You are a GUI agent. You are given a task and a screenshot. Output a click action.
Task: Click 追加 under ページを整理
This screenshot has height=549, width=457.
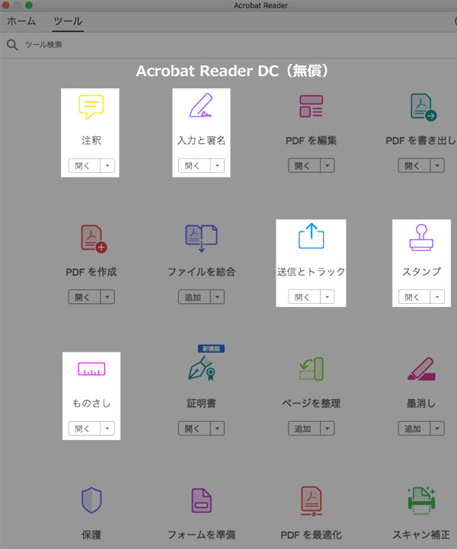coord(305,428)
